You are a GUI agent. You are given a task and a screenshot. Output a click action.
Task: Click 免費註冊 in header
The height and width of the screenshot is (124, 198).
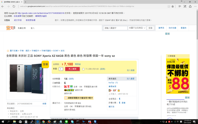coord(22,28)
